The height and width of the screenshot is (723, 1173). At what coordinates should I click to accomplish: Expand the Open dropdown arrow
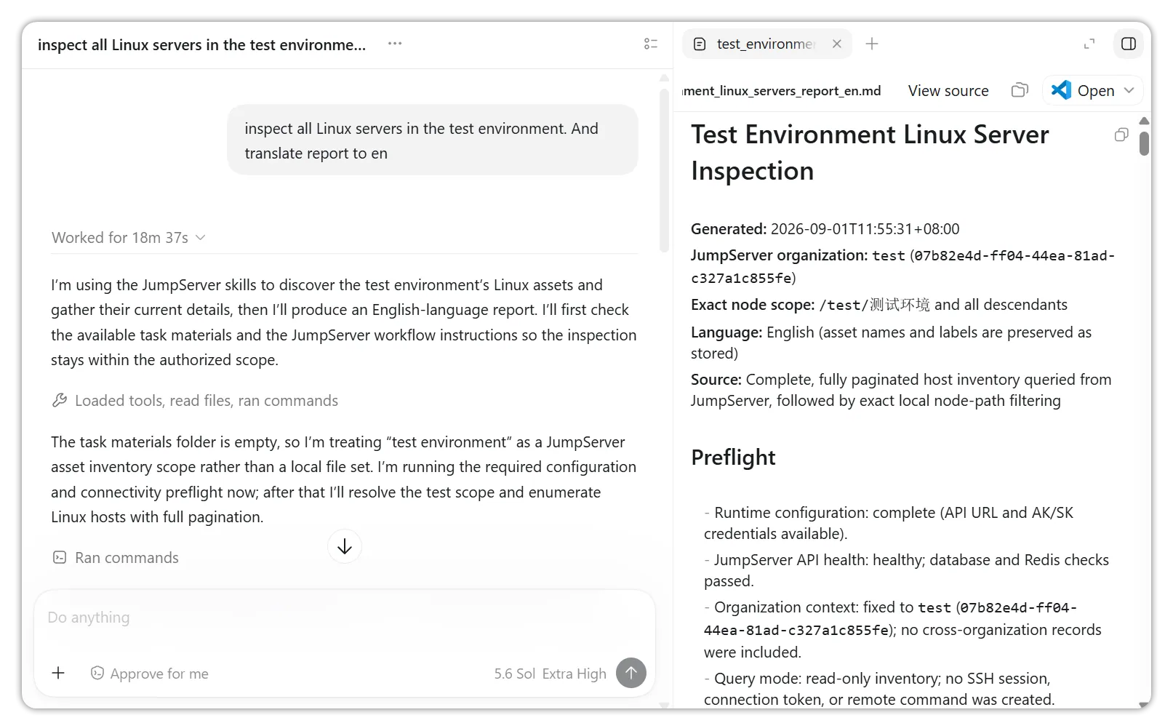coord(1129,90)
